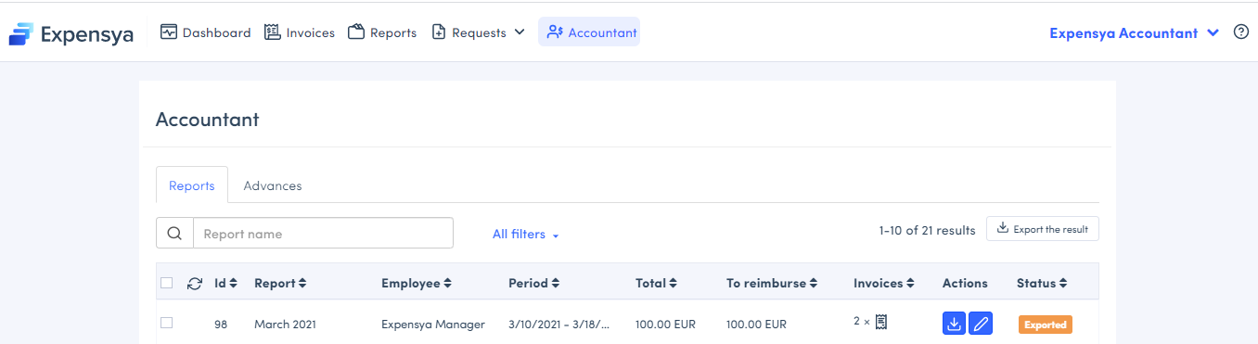Focus the Report name search field
This screenshot has width=1258, height=344.
[x=323, y=234]
